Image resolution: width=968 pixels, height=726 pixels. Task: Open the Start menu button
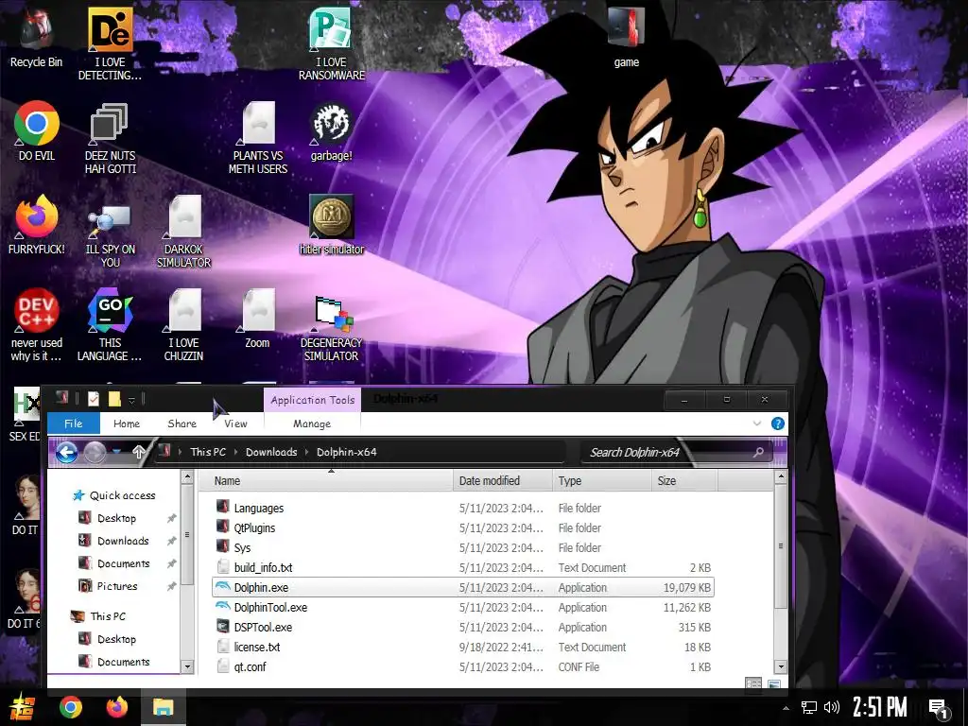click(23, 707)
